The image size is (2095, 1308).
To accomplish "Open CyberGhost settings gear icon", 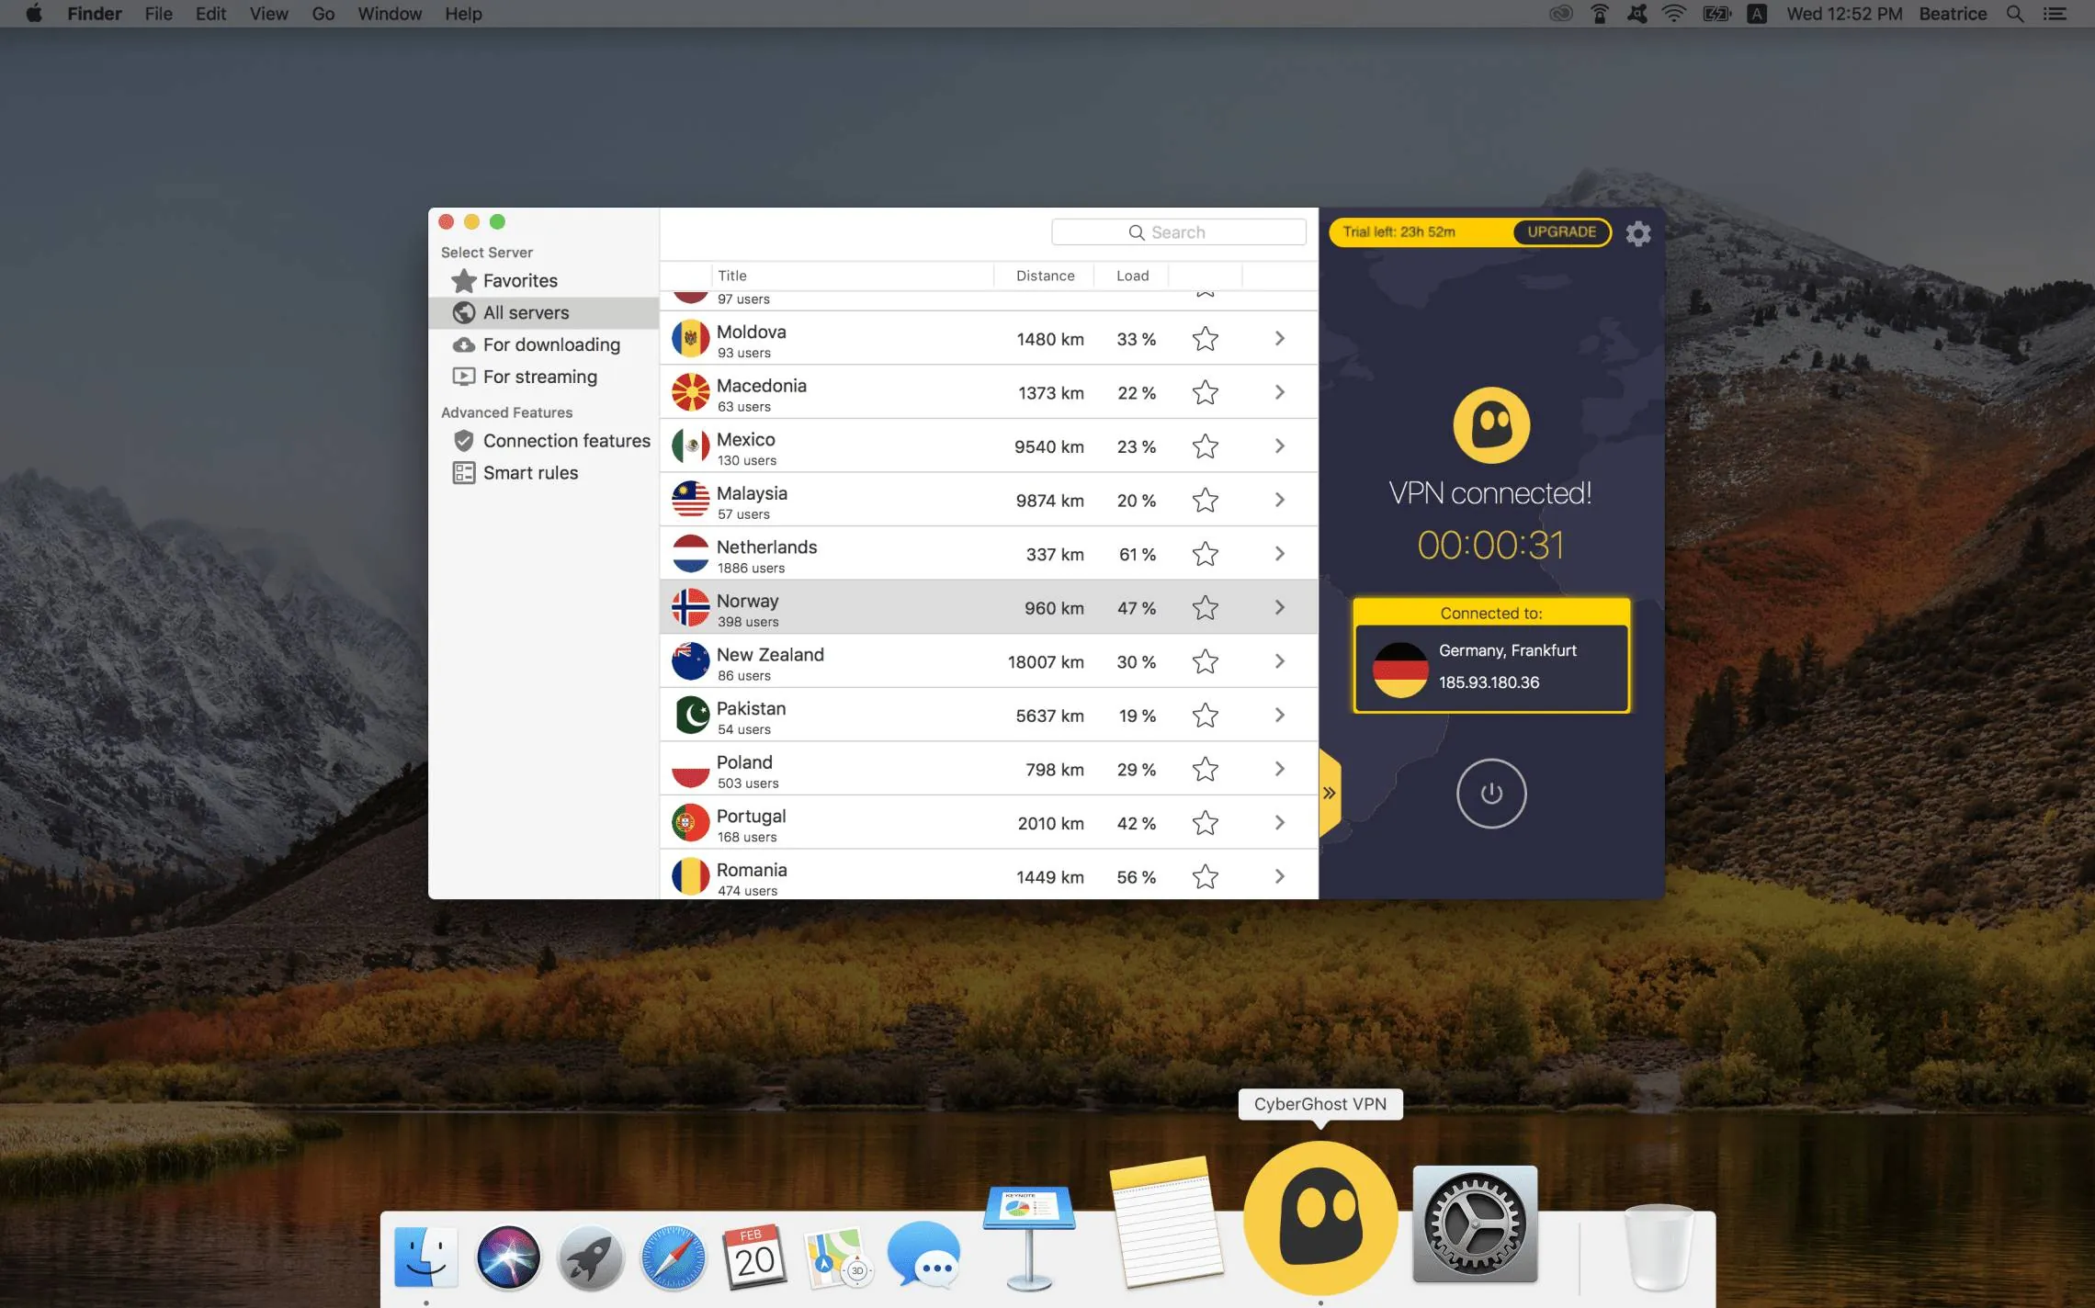I will click(1637, 233).
